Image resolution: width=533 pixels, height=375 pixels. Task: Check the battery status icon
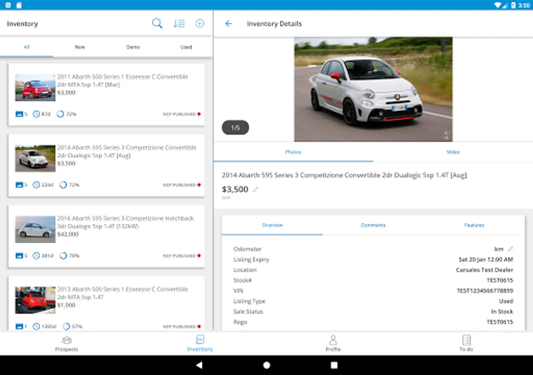click(513, 5)
